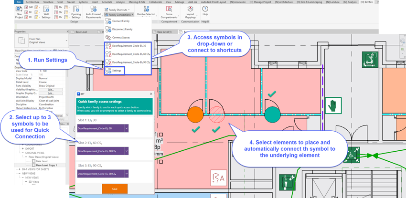Select DoorRequirement_Circle-EI2 60 CSa menu entry
The height and width of the screenshot is (198, 406).
[x=127, y=54]
